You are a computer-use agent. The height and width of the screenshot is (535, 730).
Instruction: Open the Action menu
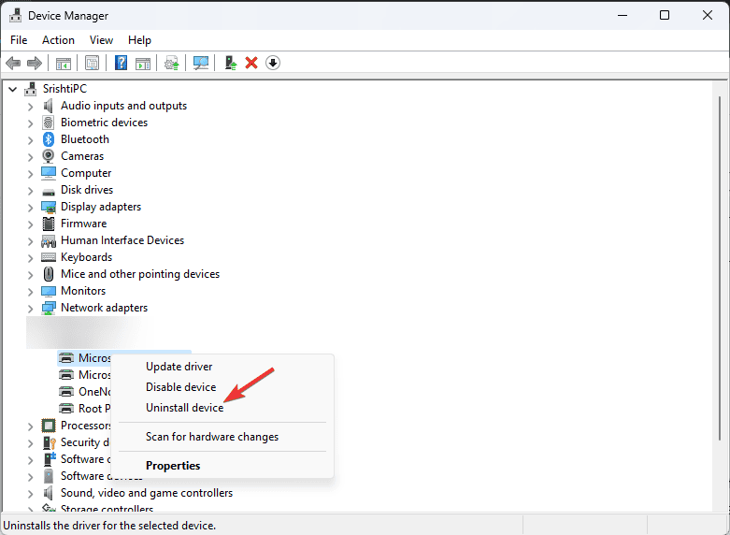click(x=58, y=40)
